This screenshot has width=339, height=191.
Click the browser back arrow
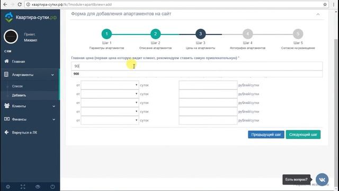click(x=5, y=4)
